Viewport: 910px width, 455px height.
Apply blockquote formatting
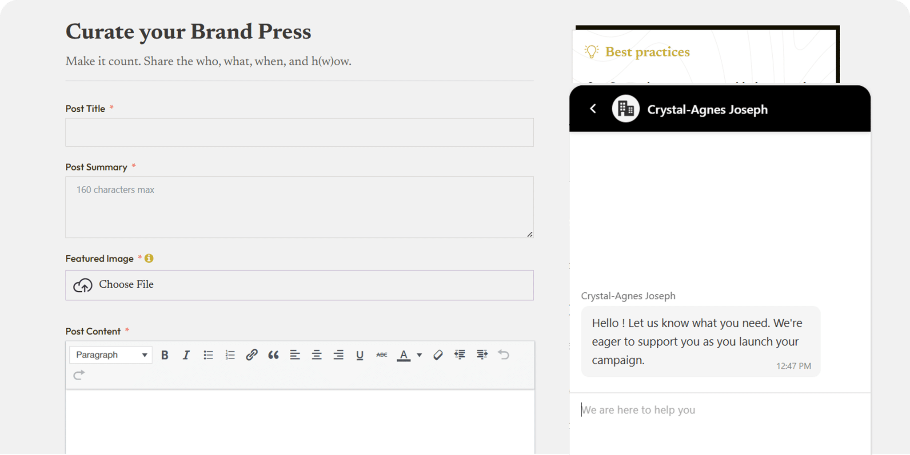pyautogui.click(x=273, y=355)
